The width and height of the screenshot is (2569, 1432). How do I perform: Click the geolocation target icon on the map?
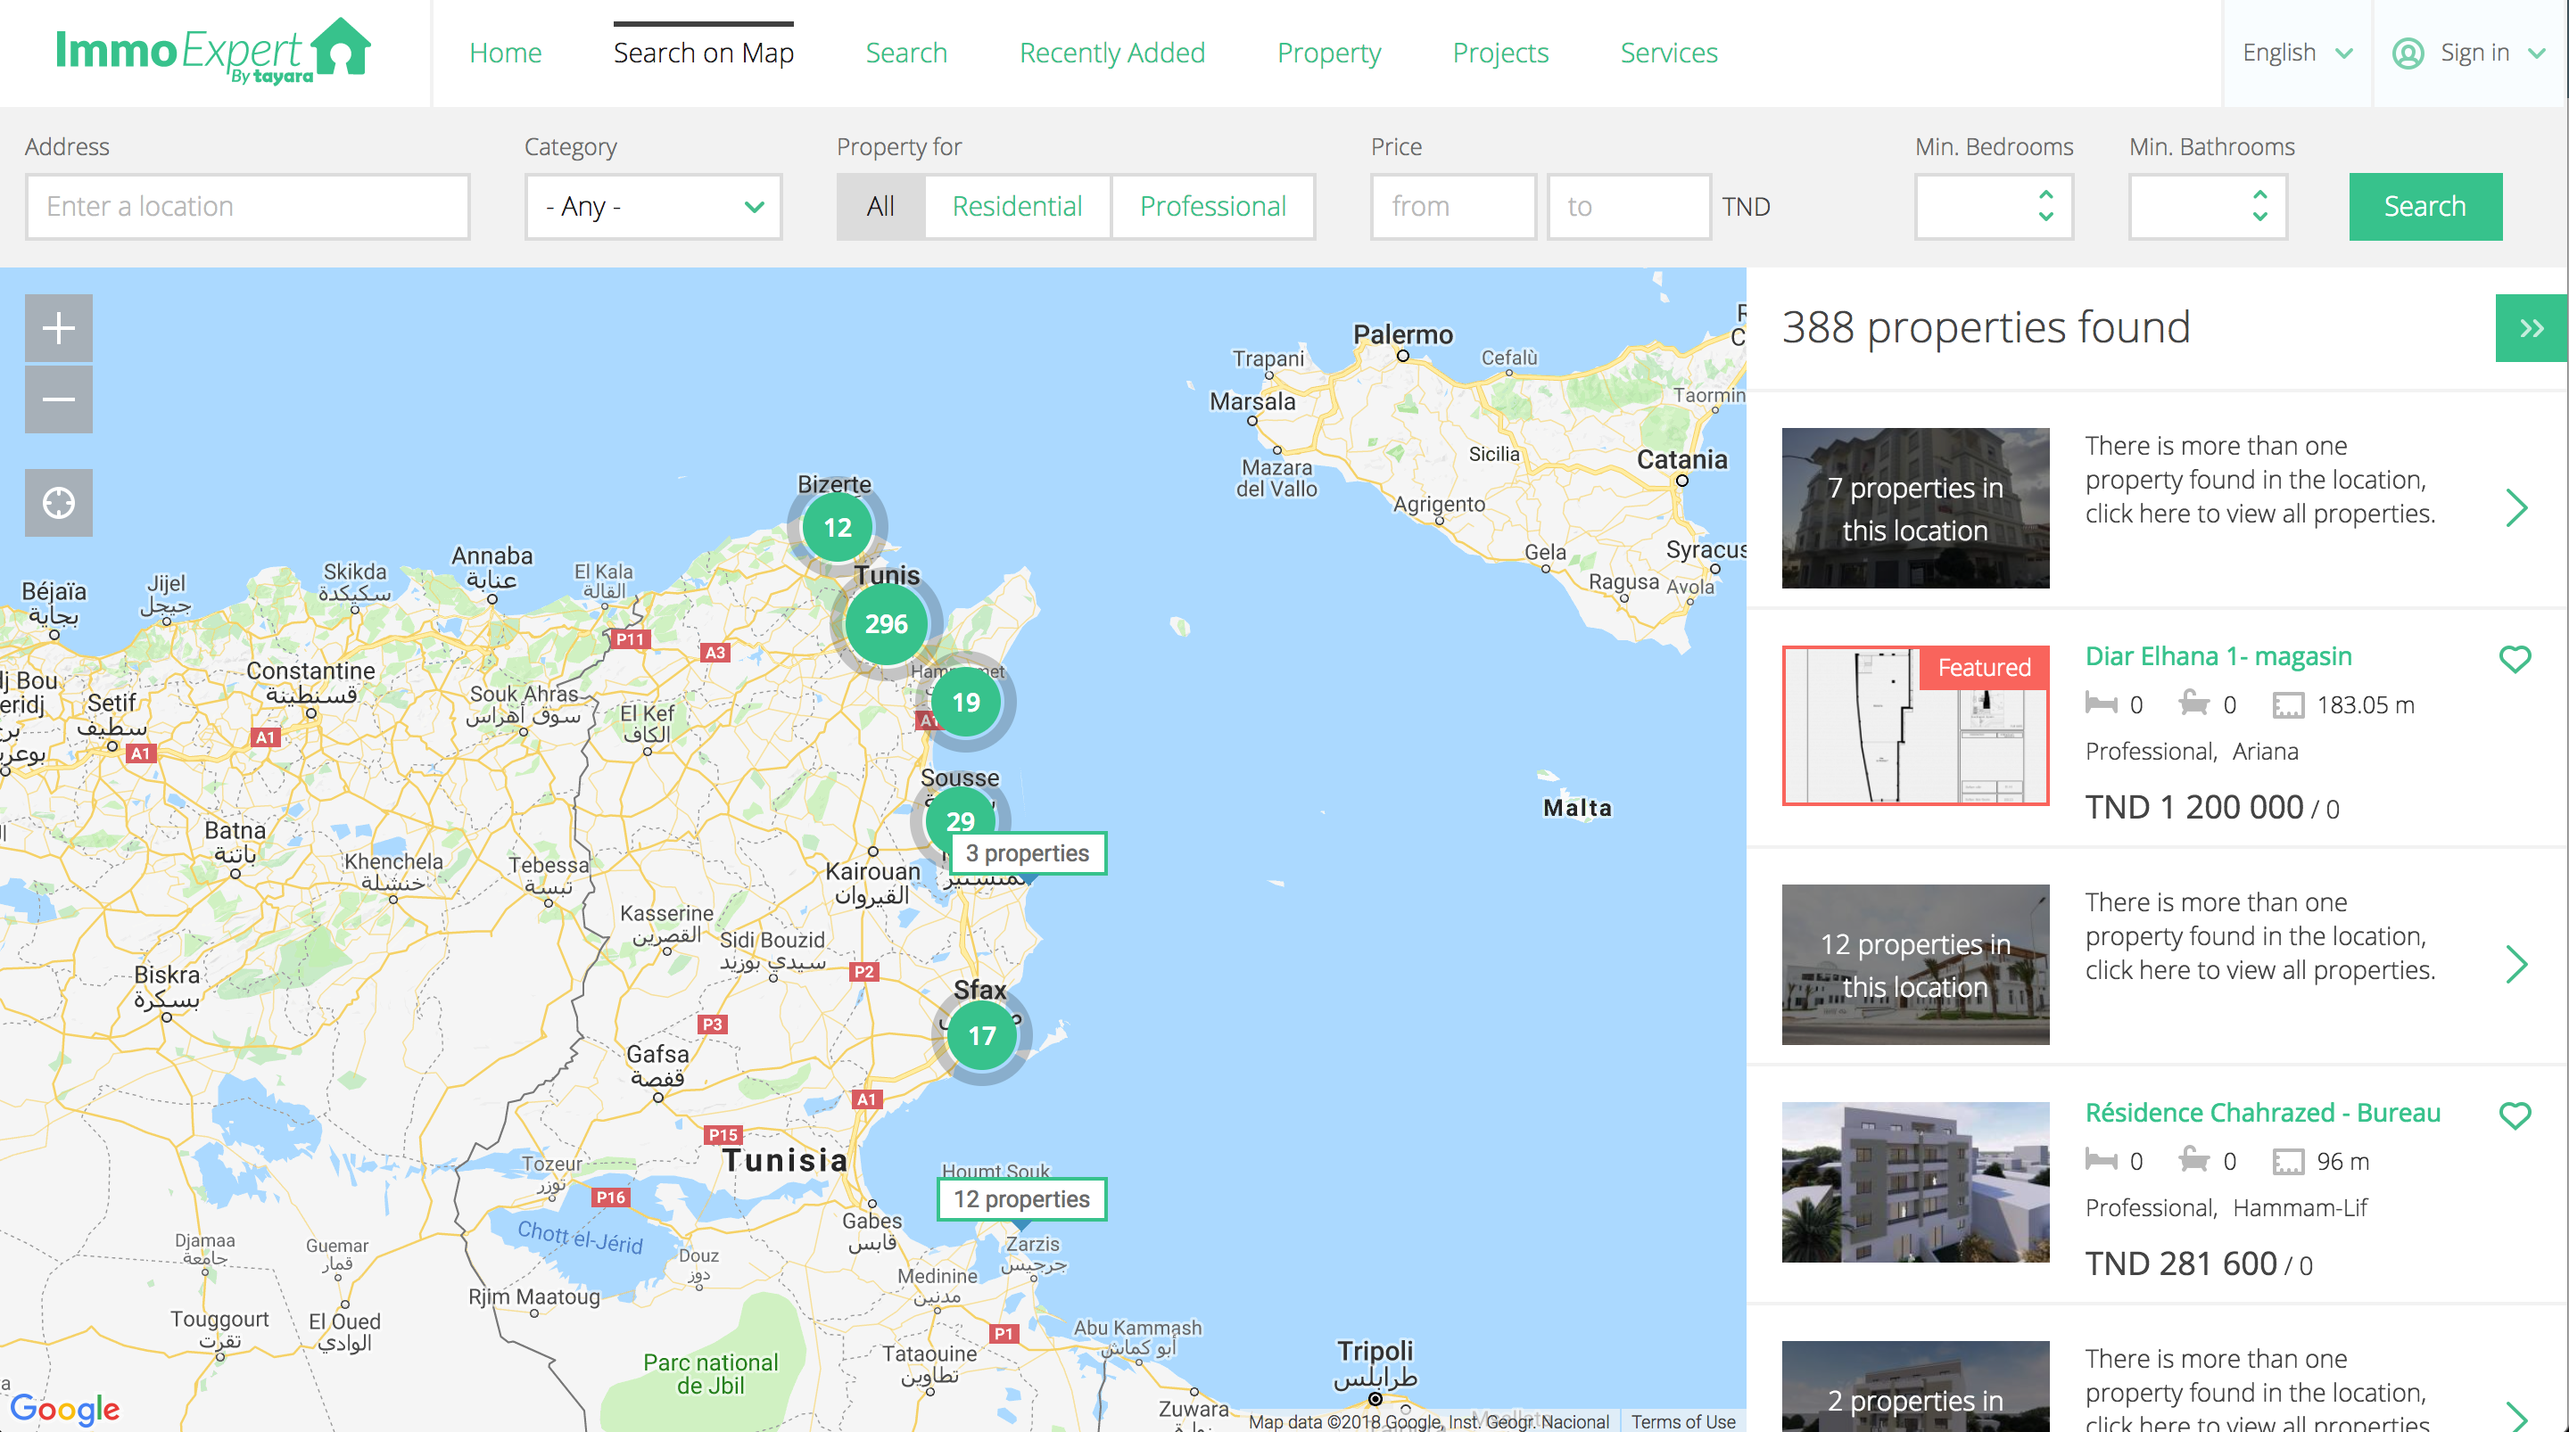point(58,503)
